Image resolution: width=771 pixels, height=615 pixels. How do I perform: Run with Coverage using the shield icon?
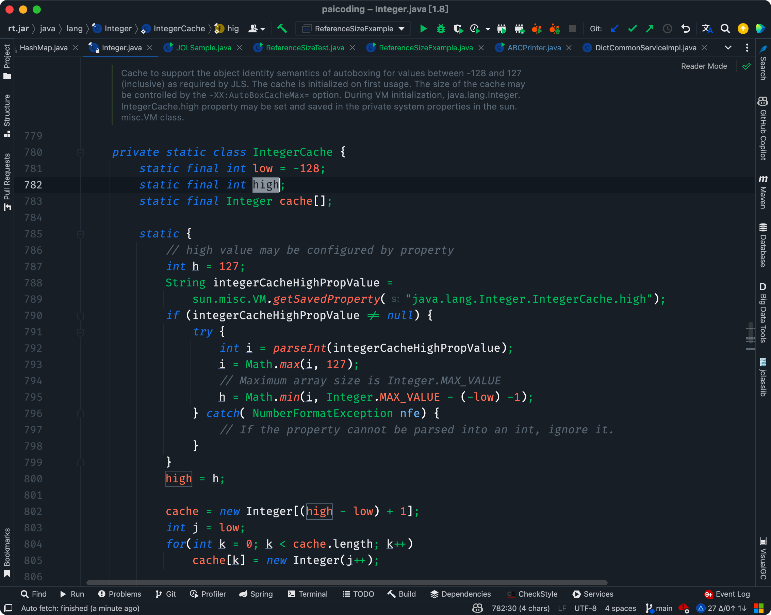pos(458,29)
